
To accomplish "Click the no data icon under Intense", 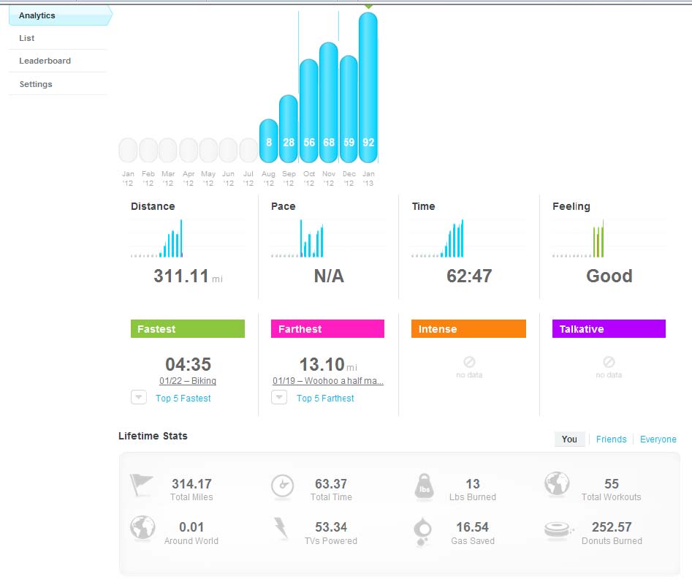I will click(469, 362).
